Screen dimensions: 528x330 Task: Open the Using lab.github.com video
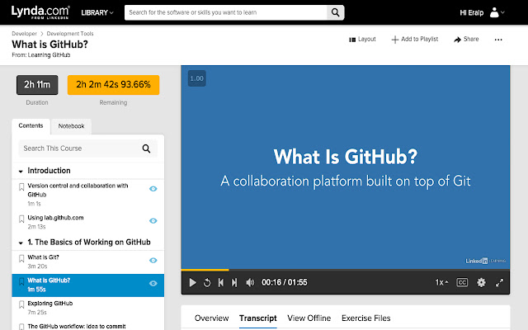click(x=55, y=218)
